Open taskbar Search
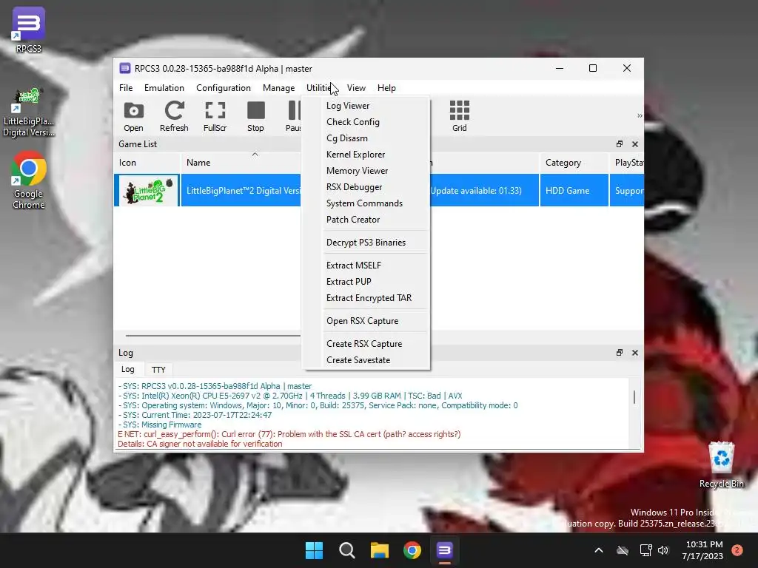Viewport: 758px width, 568px height. (346, 550)
